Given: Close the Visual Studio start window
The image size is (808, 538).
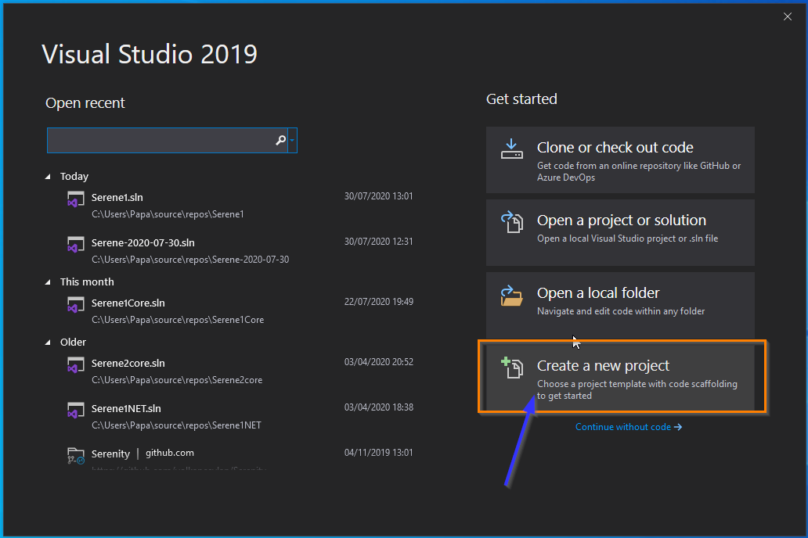Looking at the screenshot, I should tap(788, 16).
